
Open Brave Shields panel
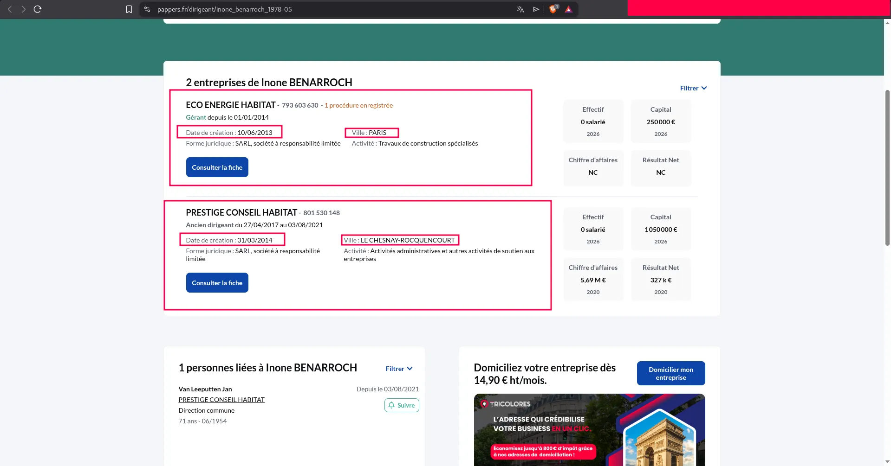[553, 9]
